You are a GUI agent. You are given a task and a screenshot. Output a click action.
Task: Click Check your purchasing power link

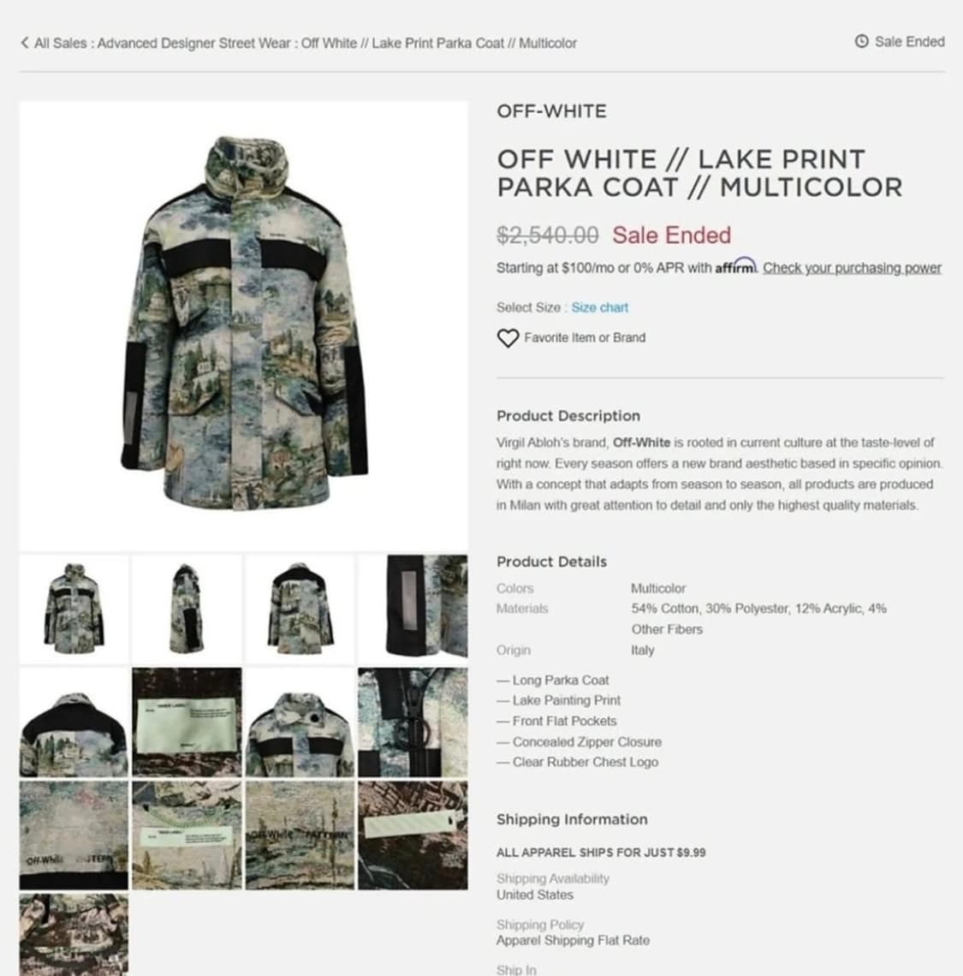[x=852, y=268]
